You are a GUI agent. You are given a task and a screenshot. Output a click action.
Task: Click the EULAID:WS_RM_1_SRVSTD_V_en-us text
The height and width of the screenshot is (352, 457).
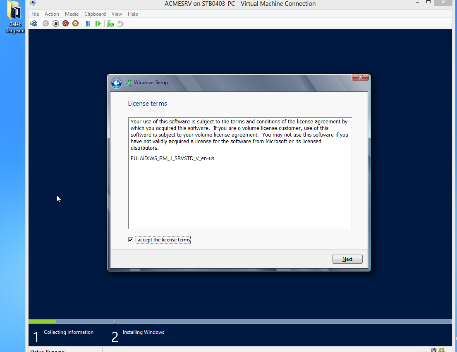(x=172, y=158)
